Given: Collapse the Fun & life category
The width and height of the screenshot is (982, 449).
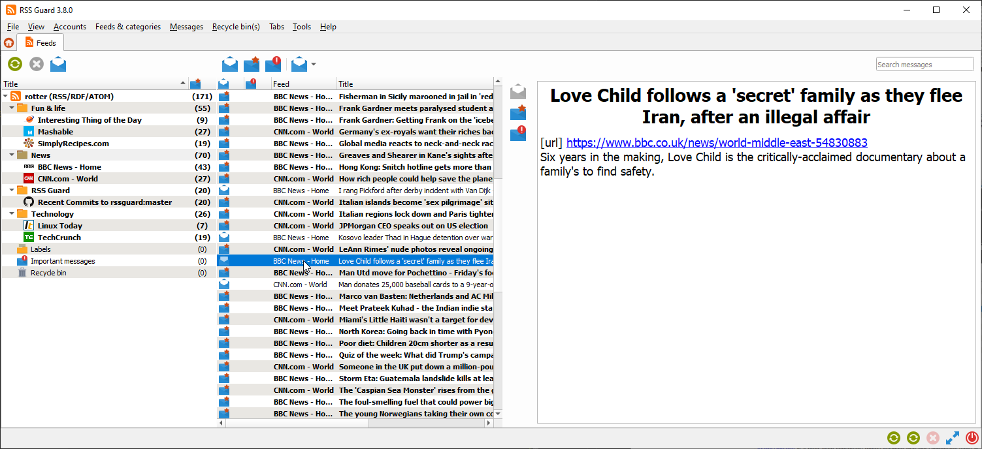Looking at the screenshot, I should coord(13,108).
